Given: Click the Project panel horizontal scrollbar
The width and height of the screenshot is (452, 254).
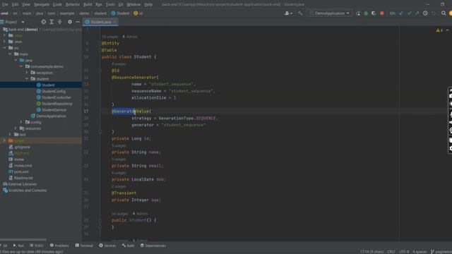Looking at the screenshot, I should (x=23, y=240).
